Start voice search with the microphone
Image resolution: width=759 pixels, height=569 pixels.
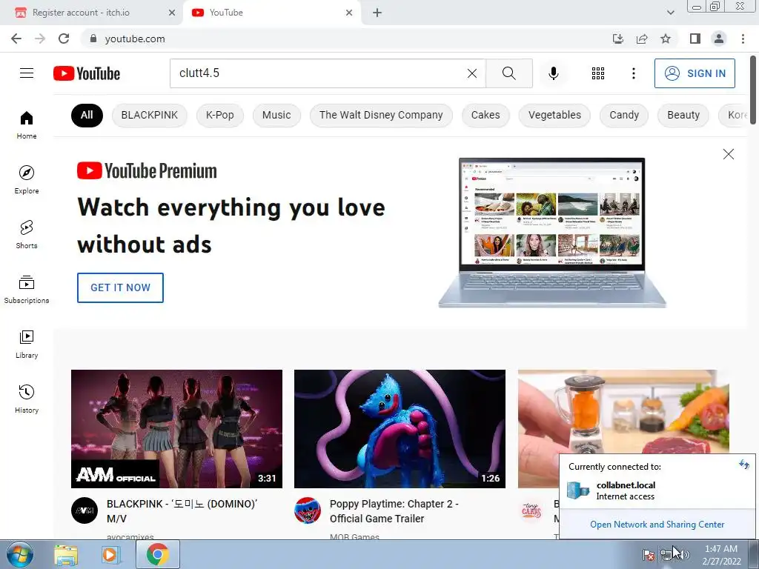[x=554, y=73]
